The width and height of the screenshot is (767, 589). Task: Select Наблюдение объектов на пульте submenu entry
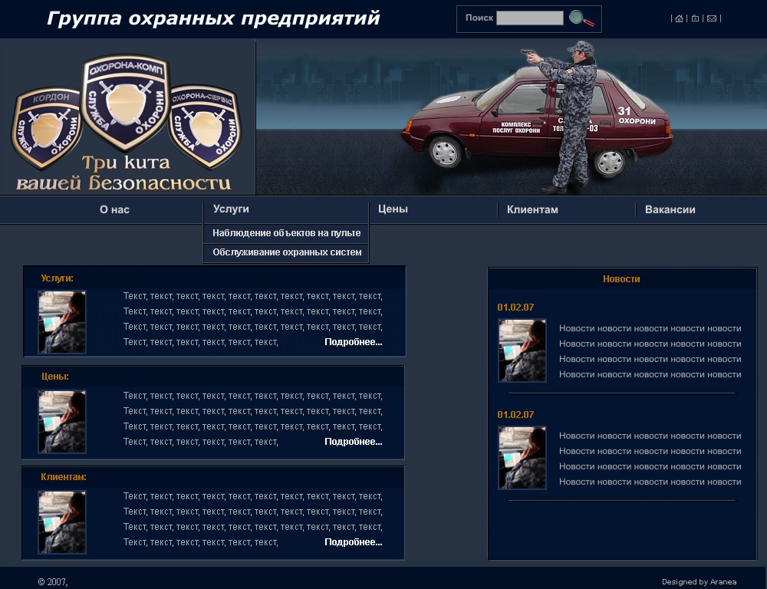[x=286, y=233]
